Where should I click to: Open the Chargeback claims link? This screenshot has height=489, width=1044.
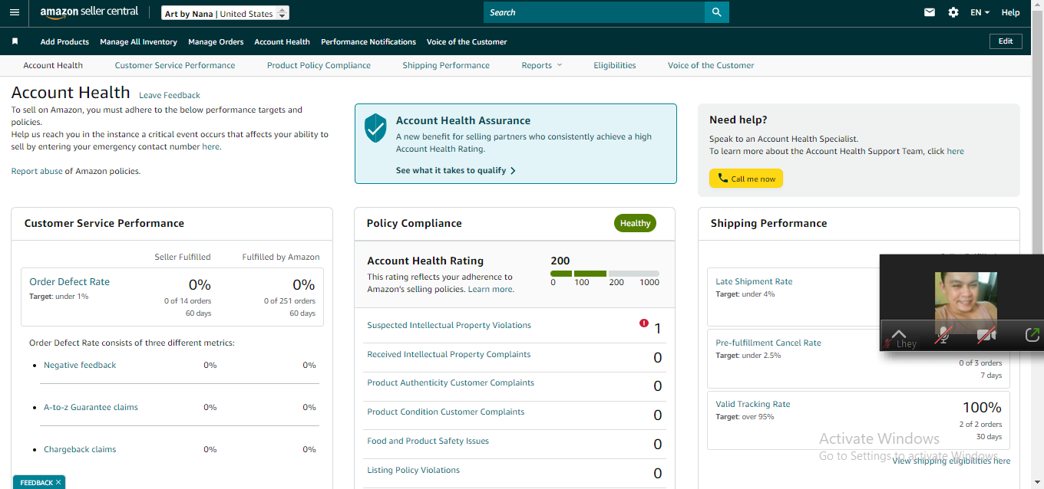pyautogui.click(x=80, y=449)
